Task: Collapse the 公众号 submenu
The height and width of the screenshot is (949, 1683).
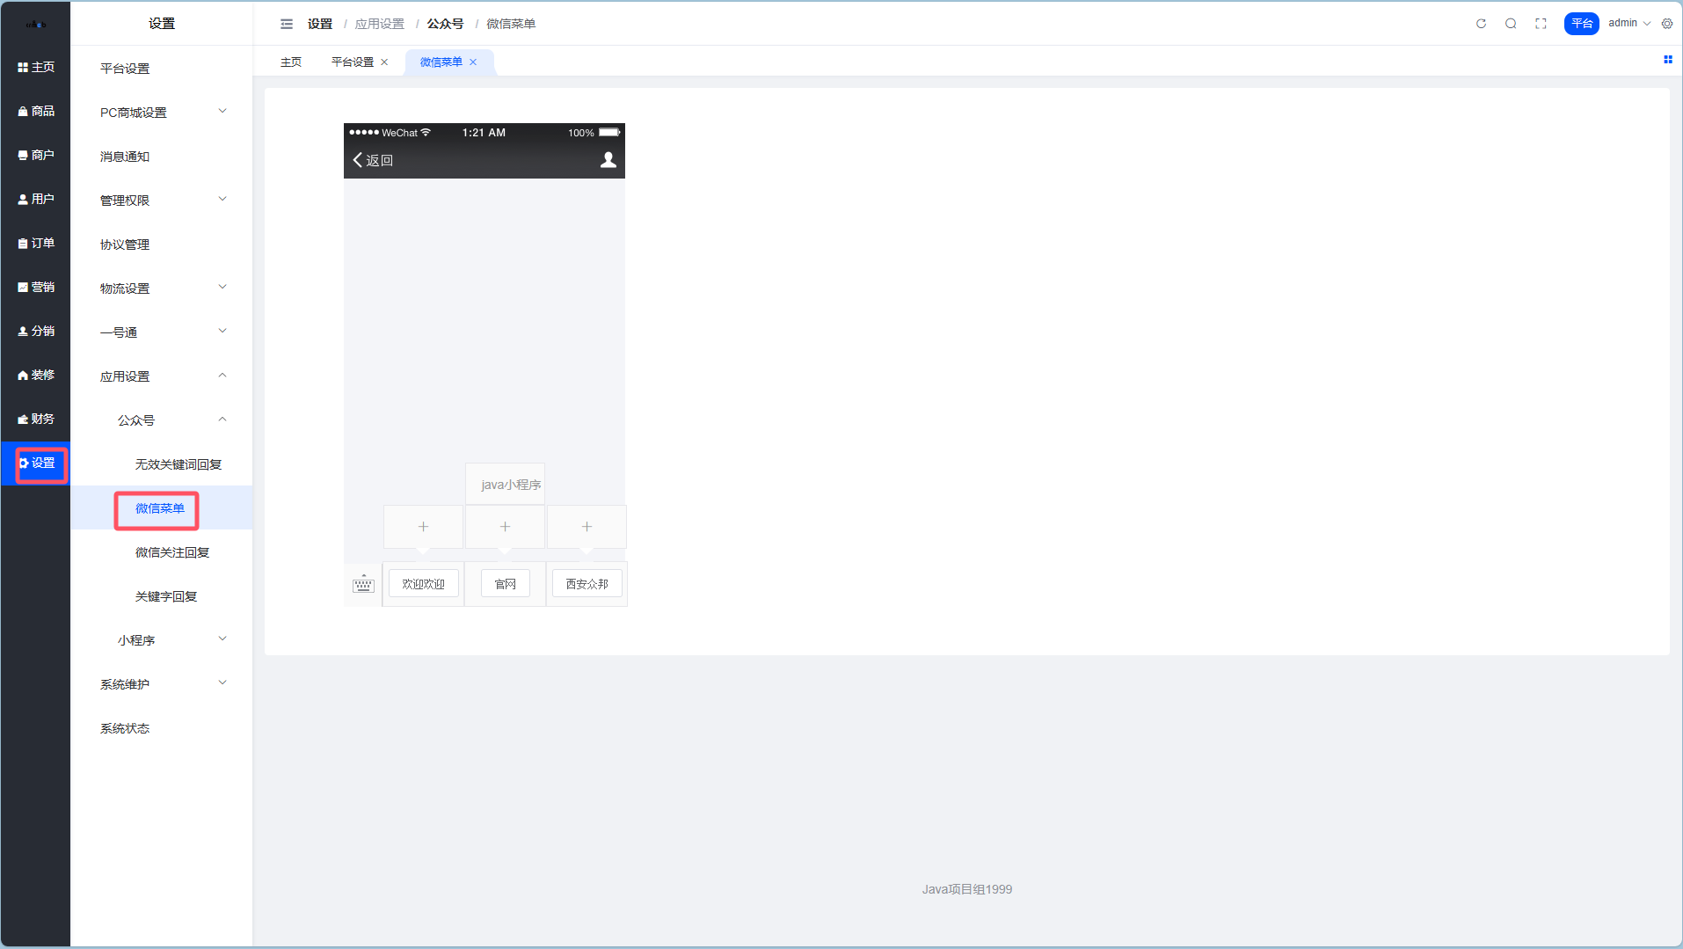Action: click(x=171, y=420)
